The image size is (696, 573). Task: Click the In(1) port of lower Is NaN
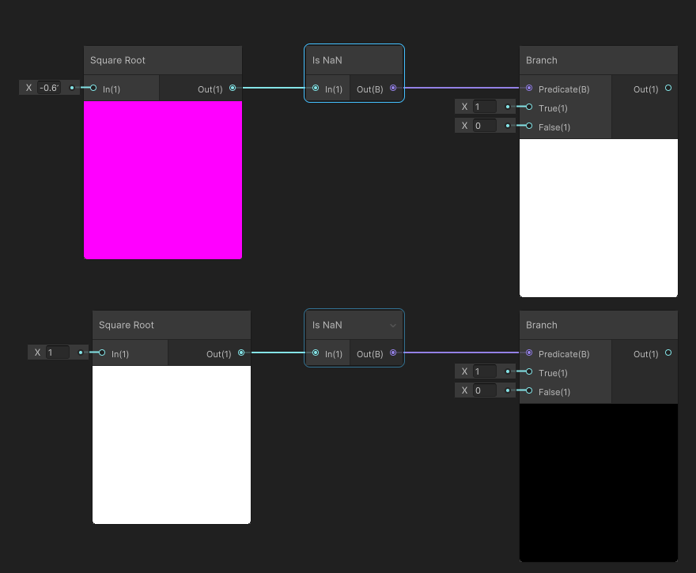316,352
